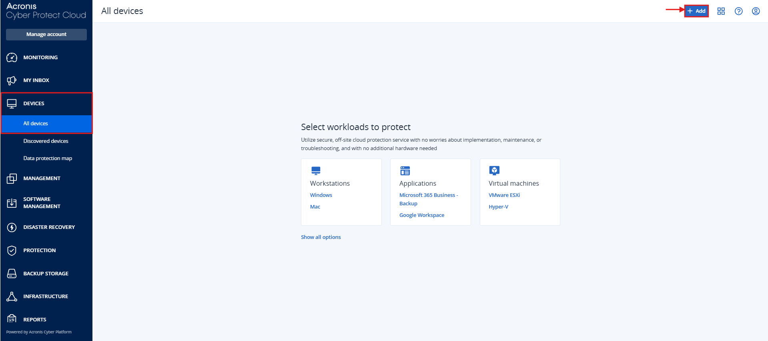Open the INFRASTRUCTURE section
The height and width of the screenshot is (341, 768).
point(46,297)
